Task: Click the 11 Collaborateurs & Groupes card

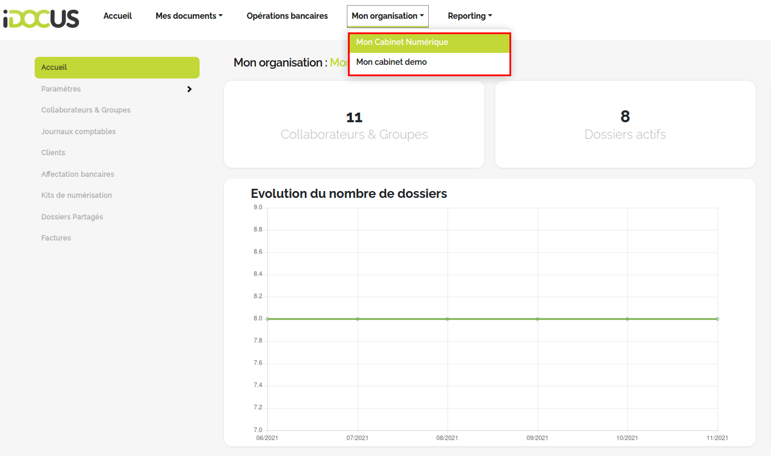Action: [354, 125]
